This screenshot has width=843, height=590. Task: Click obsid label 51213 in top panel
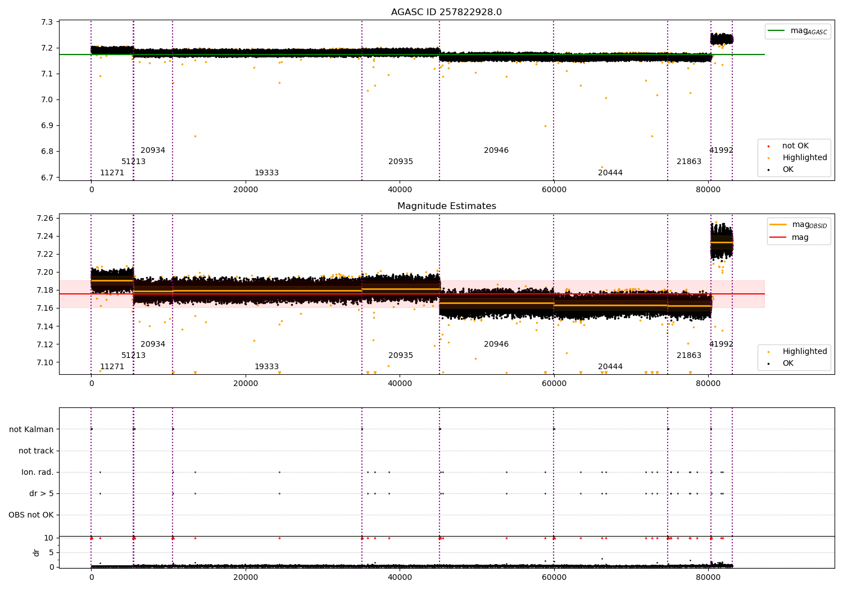click(134, 162)
